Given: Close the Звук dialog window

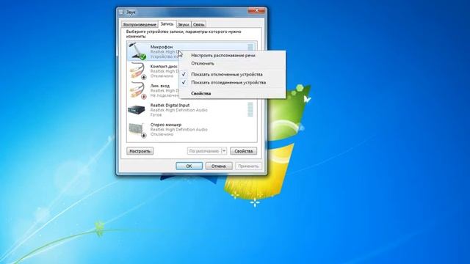Looking at the screenshot, I should [x=256, y=10].
